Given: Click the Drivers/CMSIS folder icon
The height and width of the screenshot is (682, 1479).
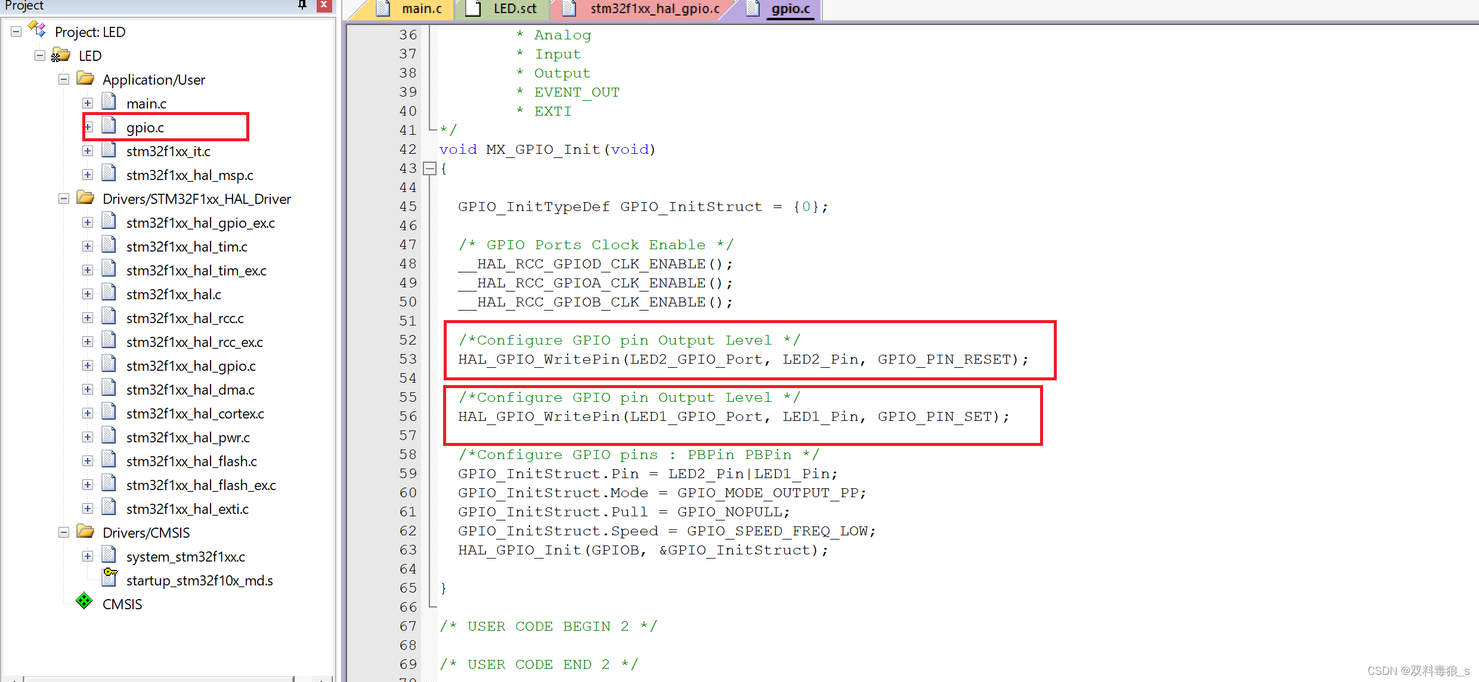Looking at the screenshot, I should [85, 532].
